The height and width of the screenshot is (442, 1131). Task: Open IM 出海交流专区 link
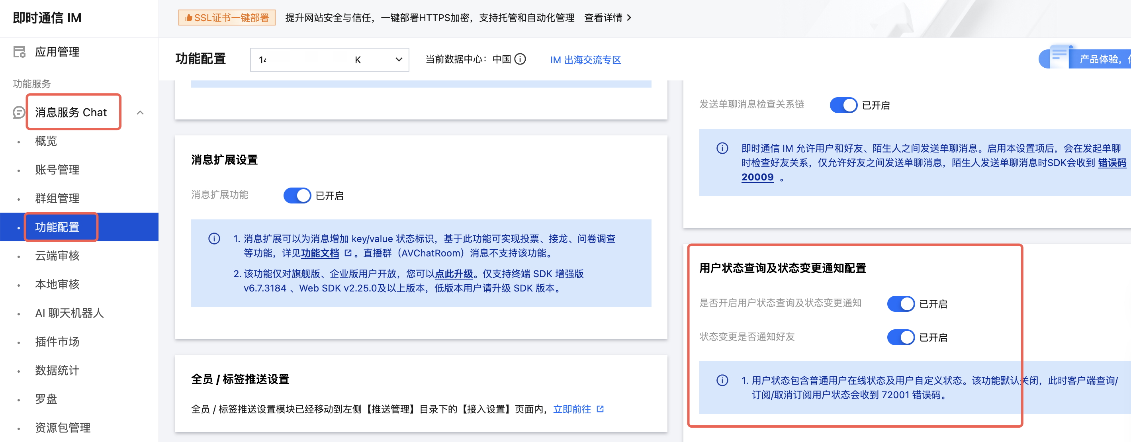[x=585, y=60]
